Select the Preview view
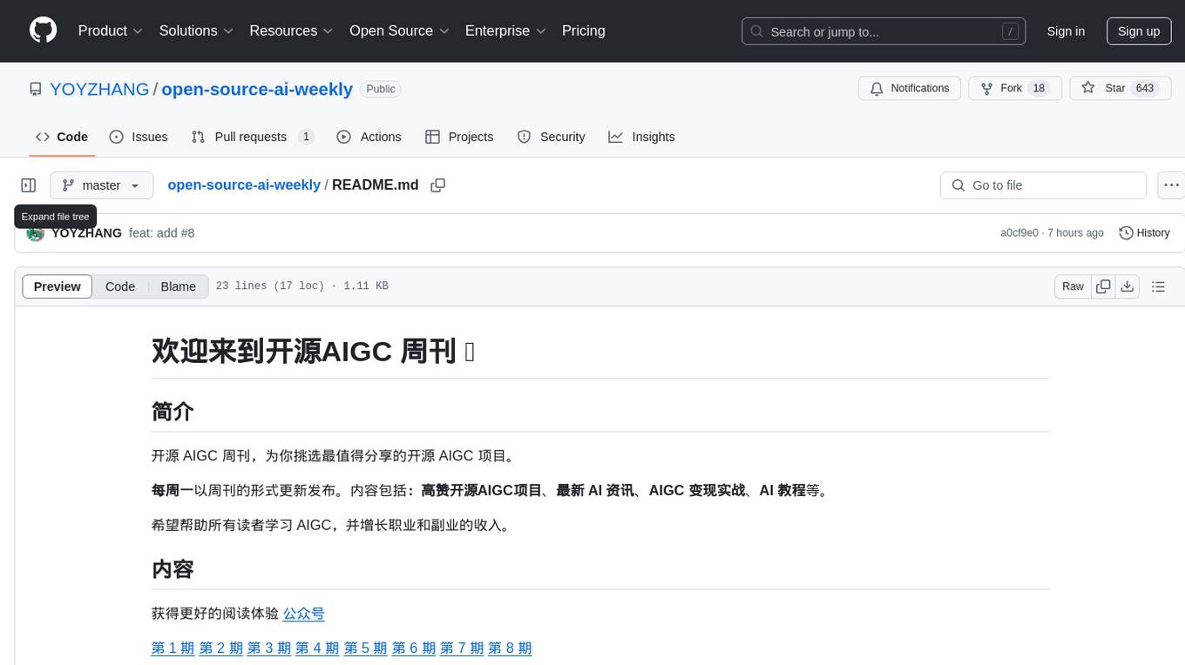This screenshot has height=665, width=1185. pos(58,286)
